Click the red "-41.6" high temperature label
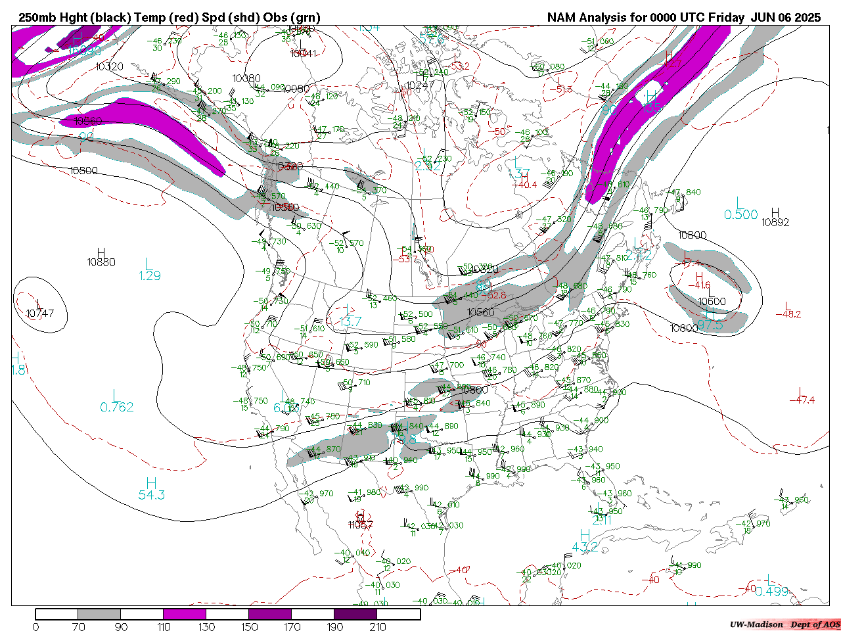 point(698,285)
